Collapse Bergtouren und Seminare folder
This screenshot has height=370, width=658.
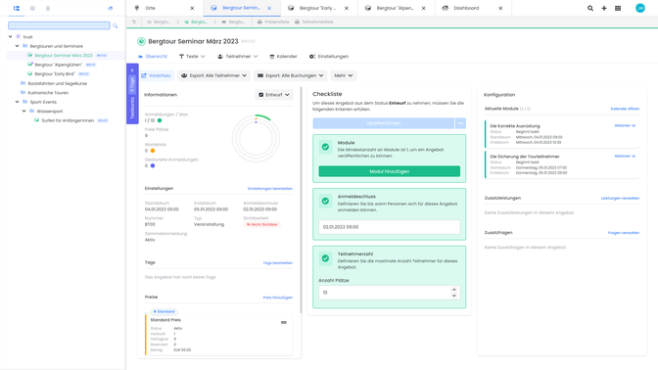pos(18,46)
